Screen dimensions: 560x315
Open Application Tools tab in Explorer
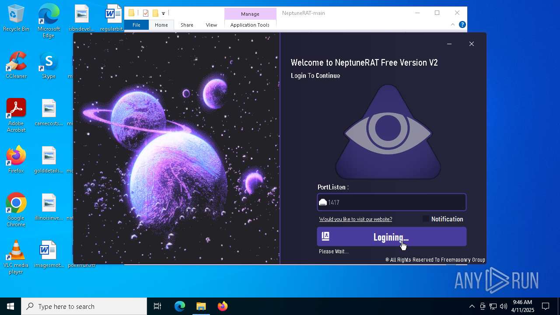(250, 25)
